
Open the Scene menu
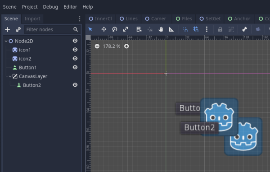(10, 7)
